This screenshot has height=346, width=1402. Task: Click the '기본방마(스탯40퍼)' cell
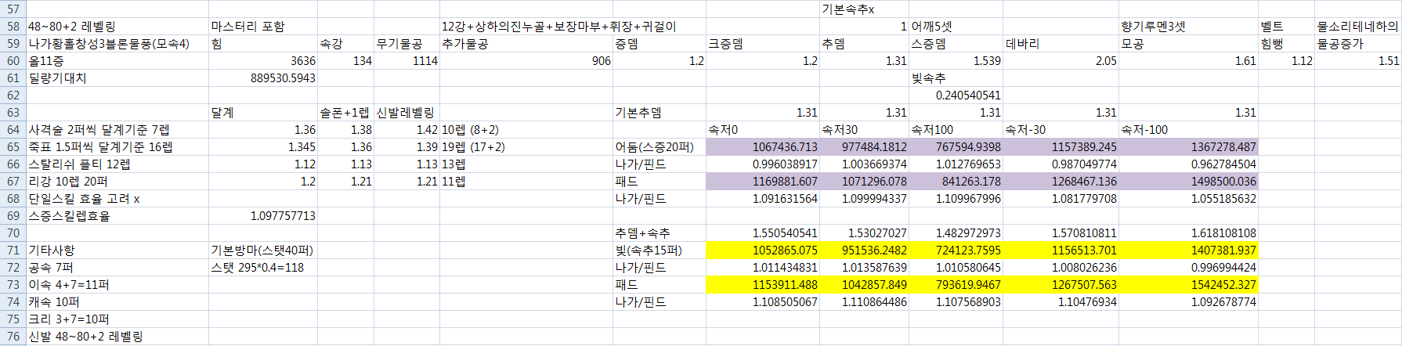pyautogui.click(x=262, y=250)
